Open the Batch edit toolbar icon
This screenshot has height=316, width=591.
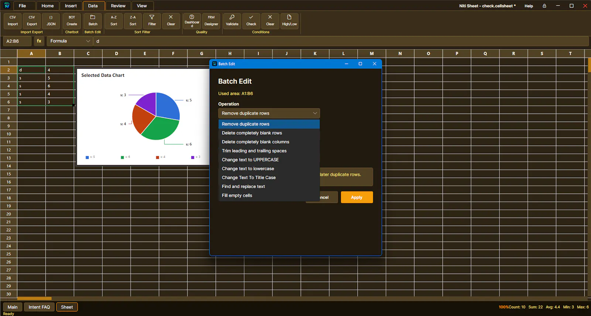tap(93, 21)
